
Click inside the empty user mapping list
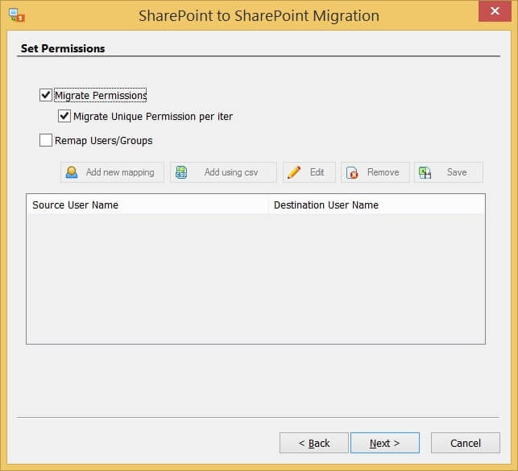pos(255,279)
